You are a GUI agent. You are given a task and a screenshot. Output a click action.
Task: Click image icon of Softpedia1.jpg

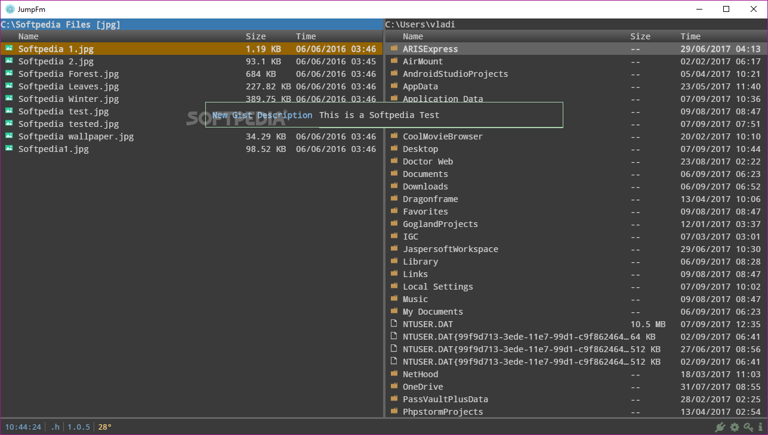[9, 148]
